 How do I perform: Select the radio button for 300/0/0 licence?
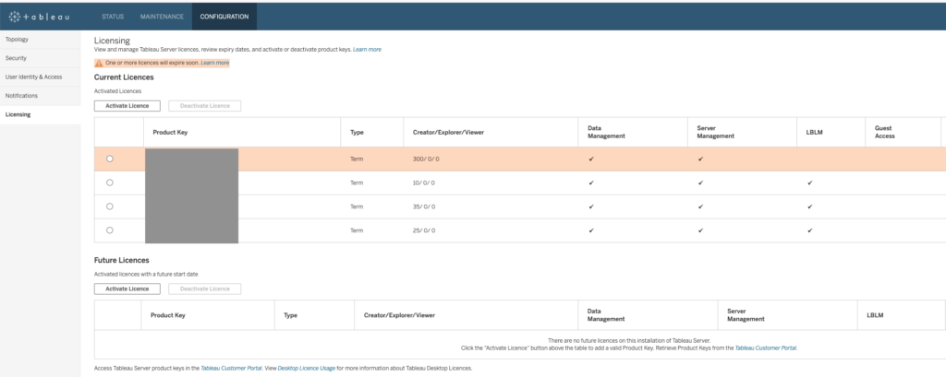click(110, 159)
